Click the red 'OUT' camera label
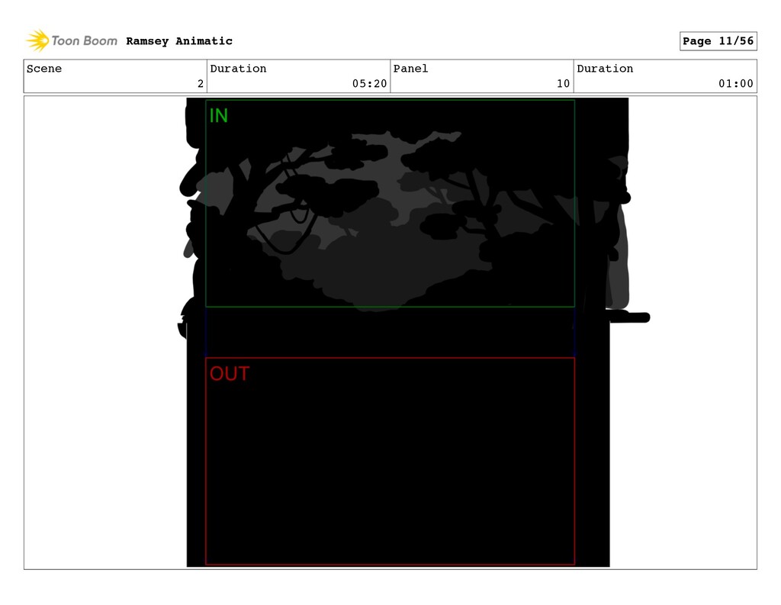The width and height of the screenshot is (781, 605). click(229, 374)
